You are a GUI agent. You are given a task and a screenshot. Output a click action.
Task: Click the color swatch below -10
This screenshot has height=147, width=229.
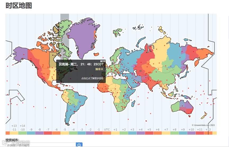click(x=22, y=133)
